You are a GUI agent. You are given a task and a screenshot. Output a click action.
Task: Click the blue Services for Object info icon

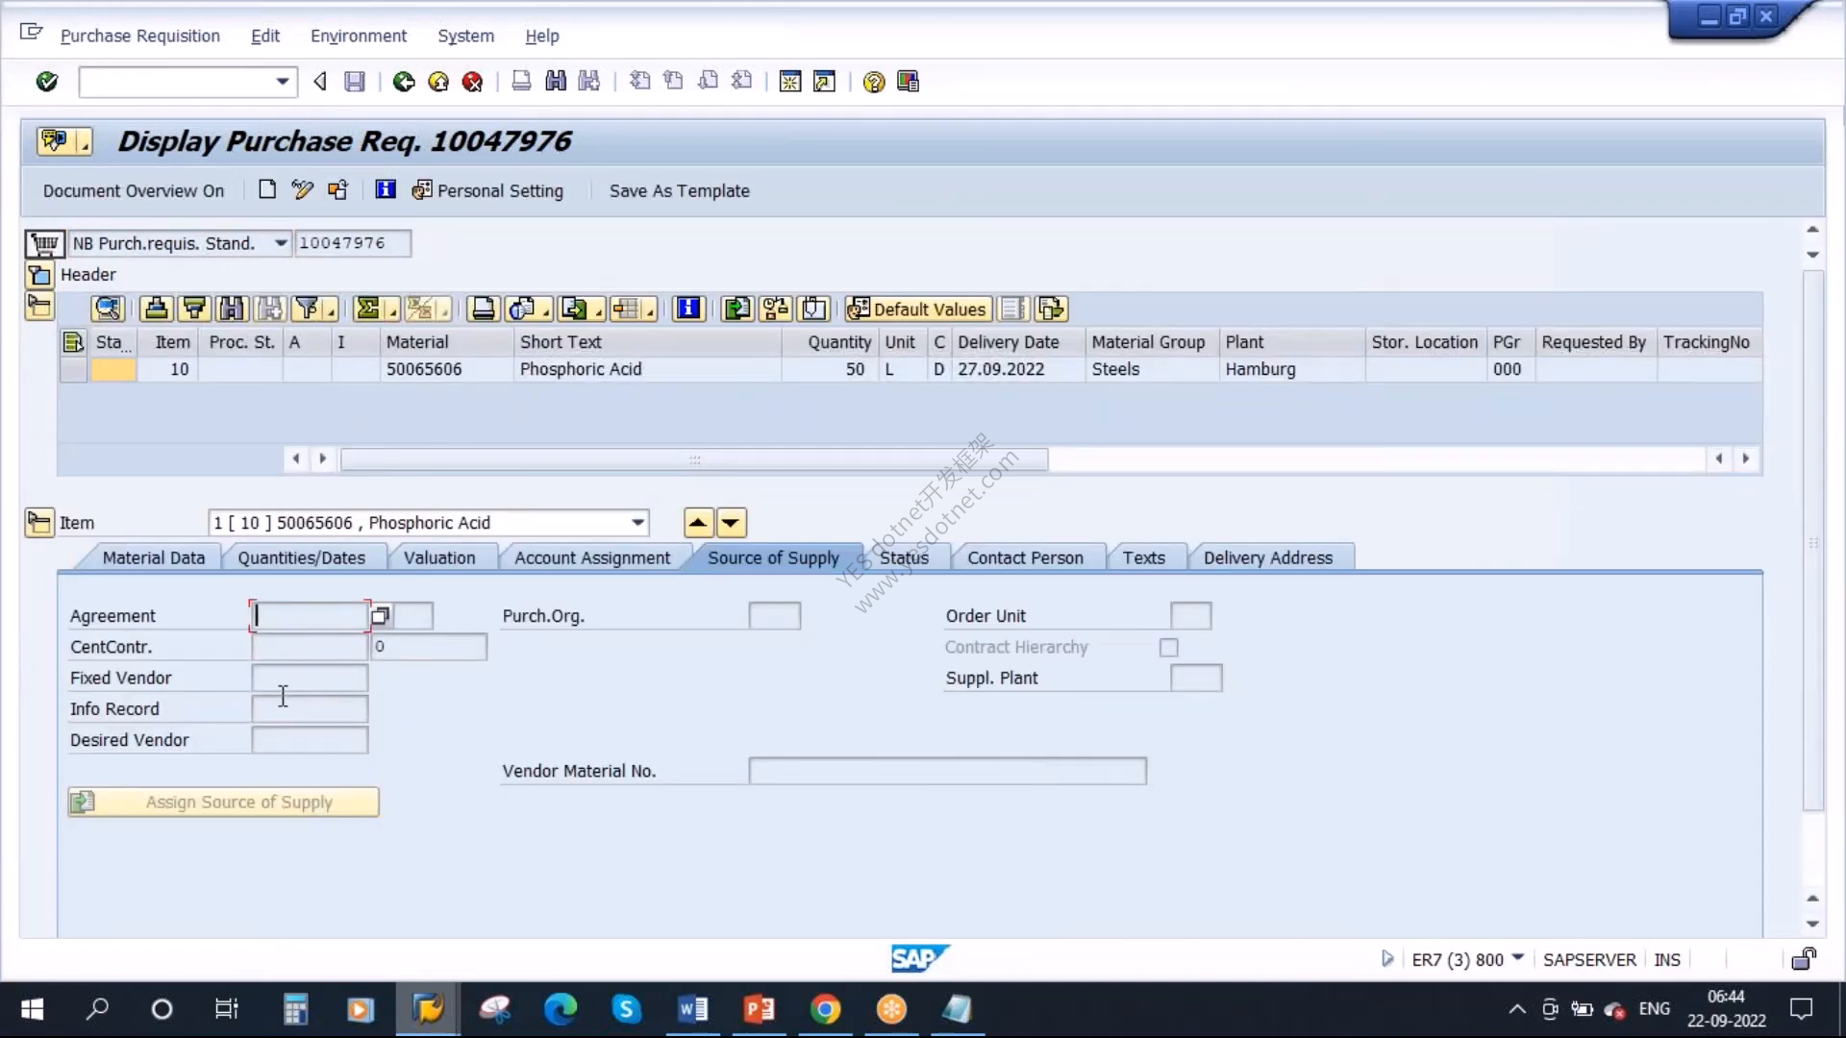pyautogui.click(x=386, y=190)
